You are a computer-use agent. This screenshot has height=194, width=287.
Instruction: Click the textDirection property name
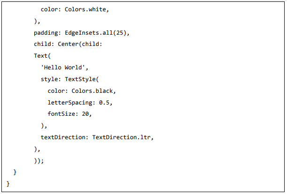click(64, 137)
